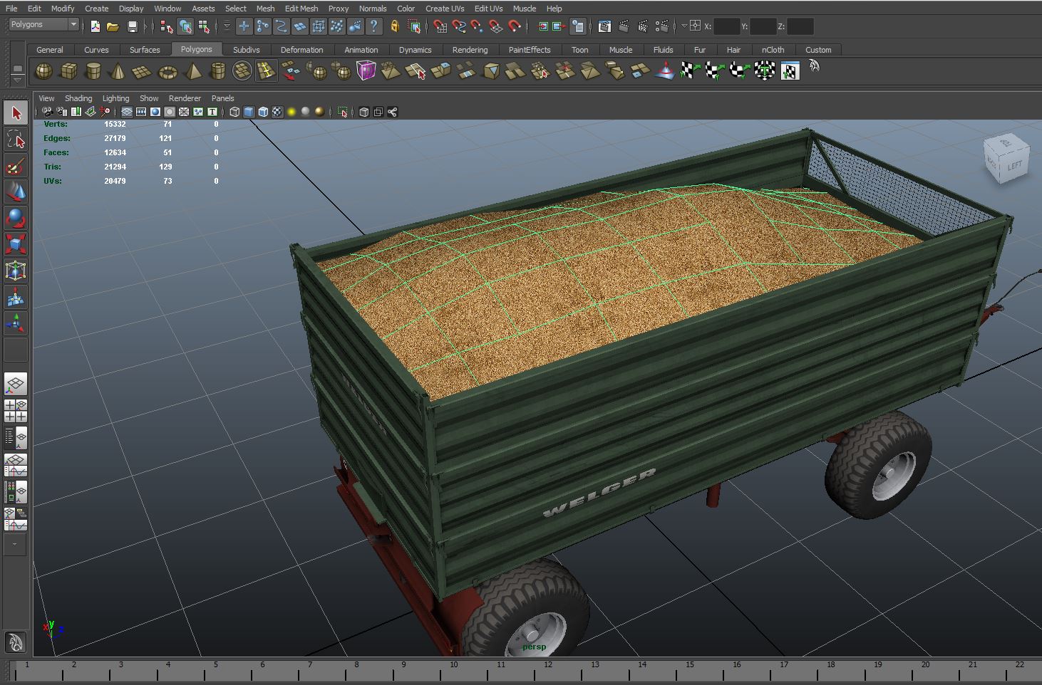Click the X coordinate input field
Screen dimensions: 1042x685
coord(726,26)
